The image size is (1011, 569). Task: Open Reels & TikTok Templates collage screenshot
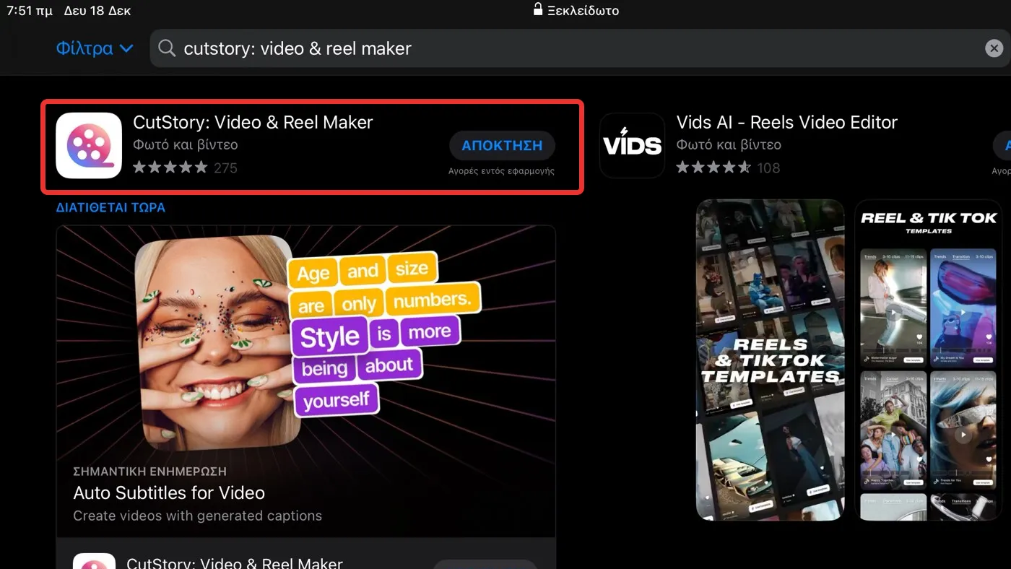tap(770, 360)
